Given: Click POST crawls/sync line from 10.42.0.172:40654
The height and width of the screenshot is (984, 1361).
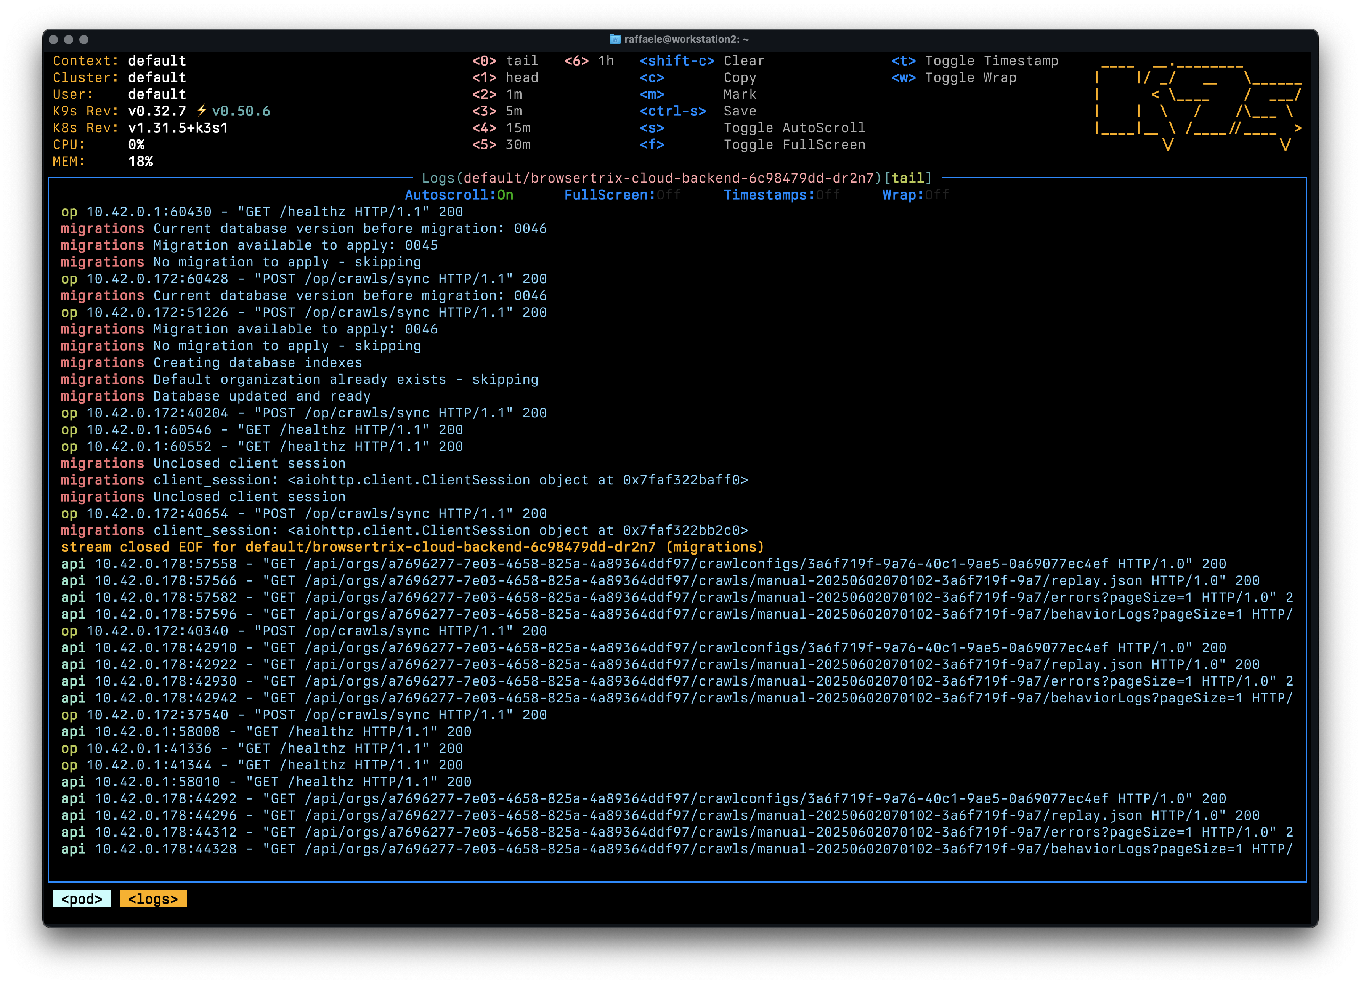Looking at the screenshot, I should [303, 514].
